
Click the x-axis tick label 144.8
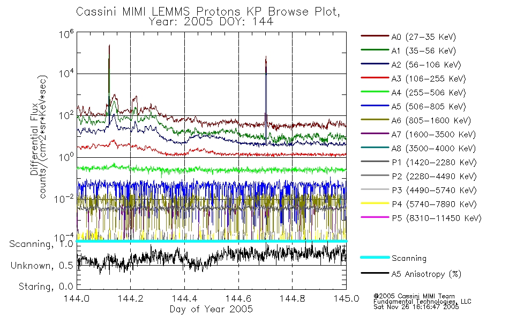(292, 298)
